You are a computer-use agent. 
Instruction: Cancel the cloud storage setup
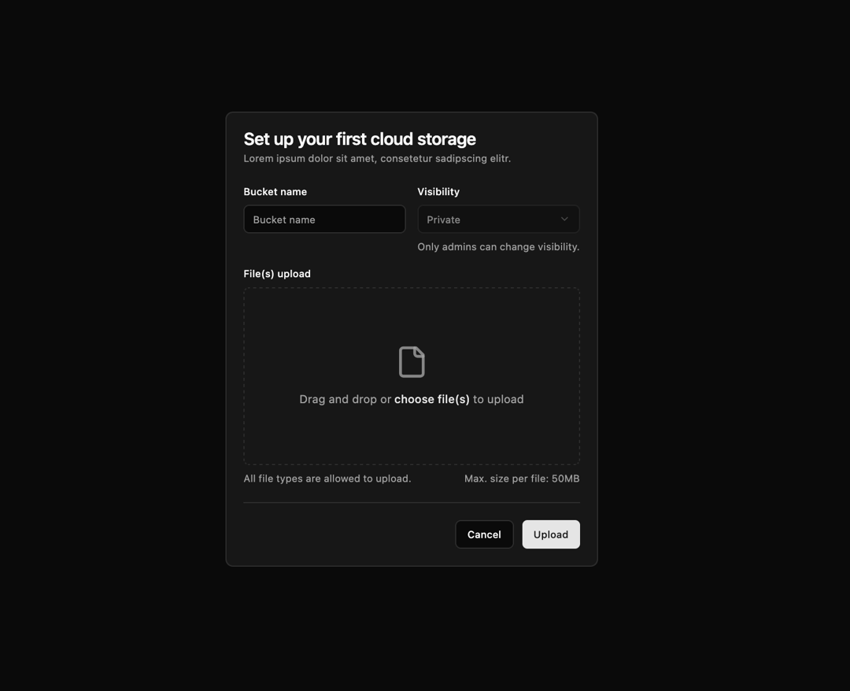[x=484, y=534]
